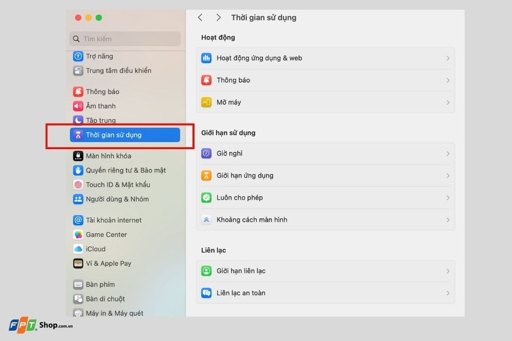This screenshot has height=341, width=512.
Task: Click the Ví & Apple Pay wallet icon
Action: click(78, 264)
